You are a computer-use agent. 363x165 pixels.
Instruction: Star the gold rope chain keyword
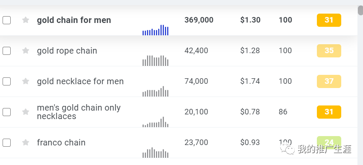[x=26, y=51]
